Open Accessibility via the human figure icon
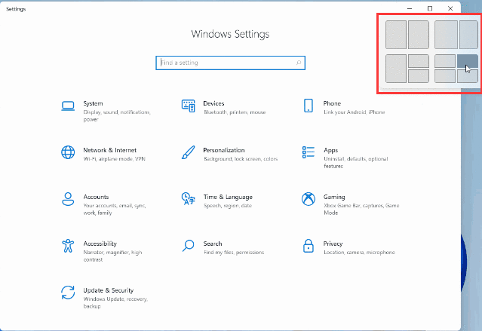The image size is (482, 331). point(68,246)
